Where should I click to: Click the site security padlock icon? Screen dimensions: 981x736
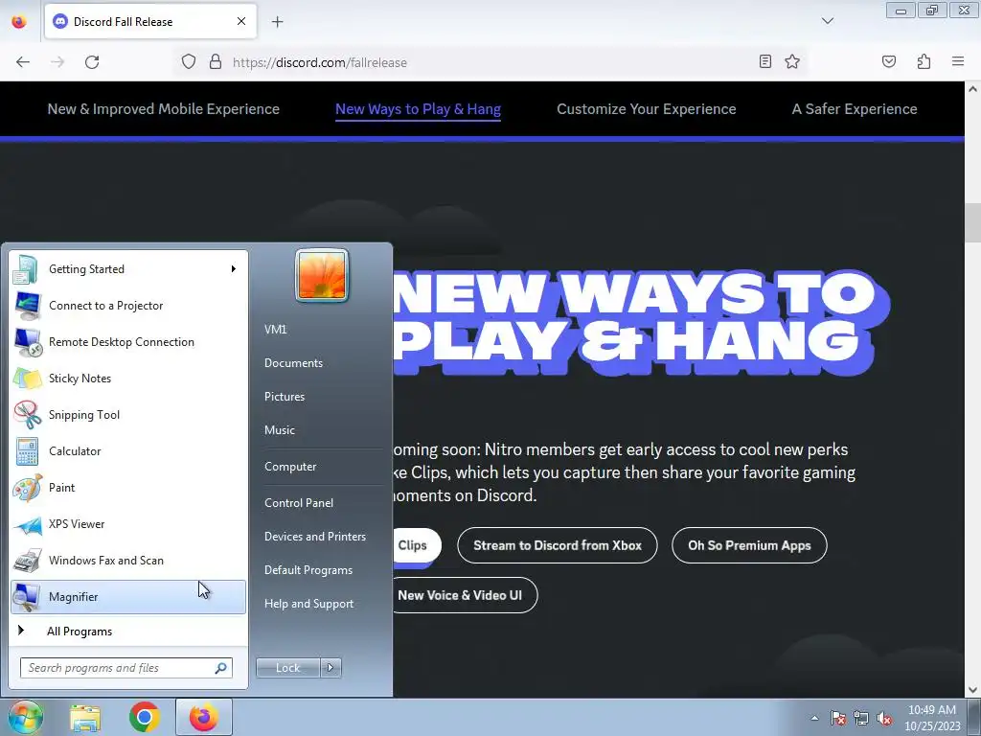click(216, 62)
